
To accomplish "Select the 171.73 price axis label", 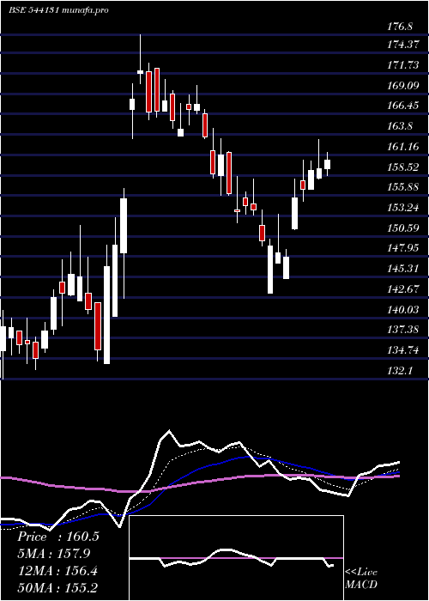I will click(402, 65).
